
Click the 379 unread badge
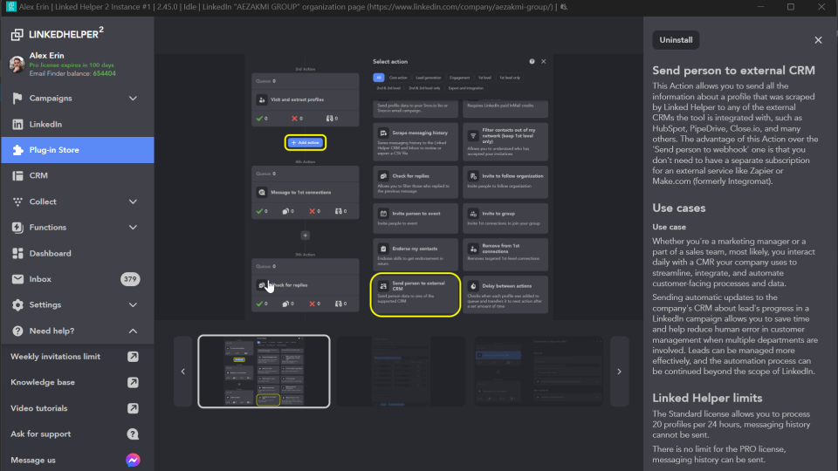tap(130, 279)
